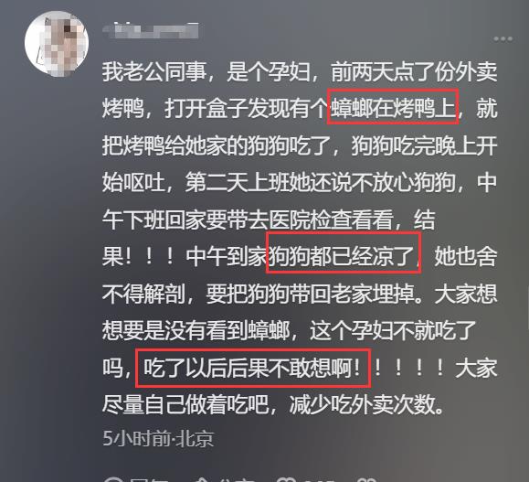Click the 回复 reply label
Viewport: 529px width, 482px height.
148,480
